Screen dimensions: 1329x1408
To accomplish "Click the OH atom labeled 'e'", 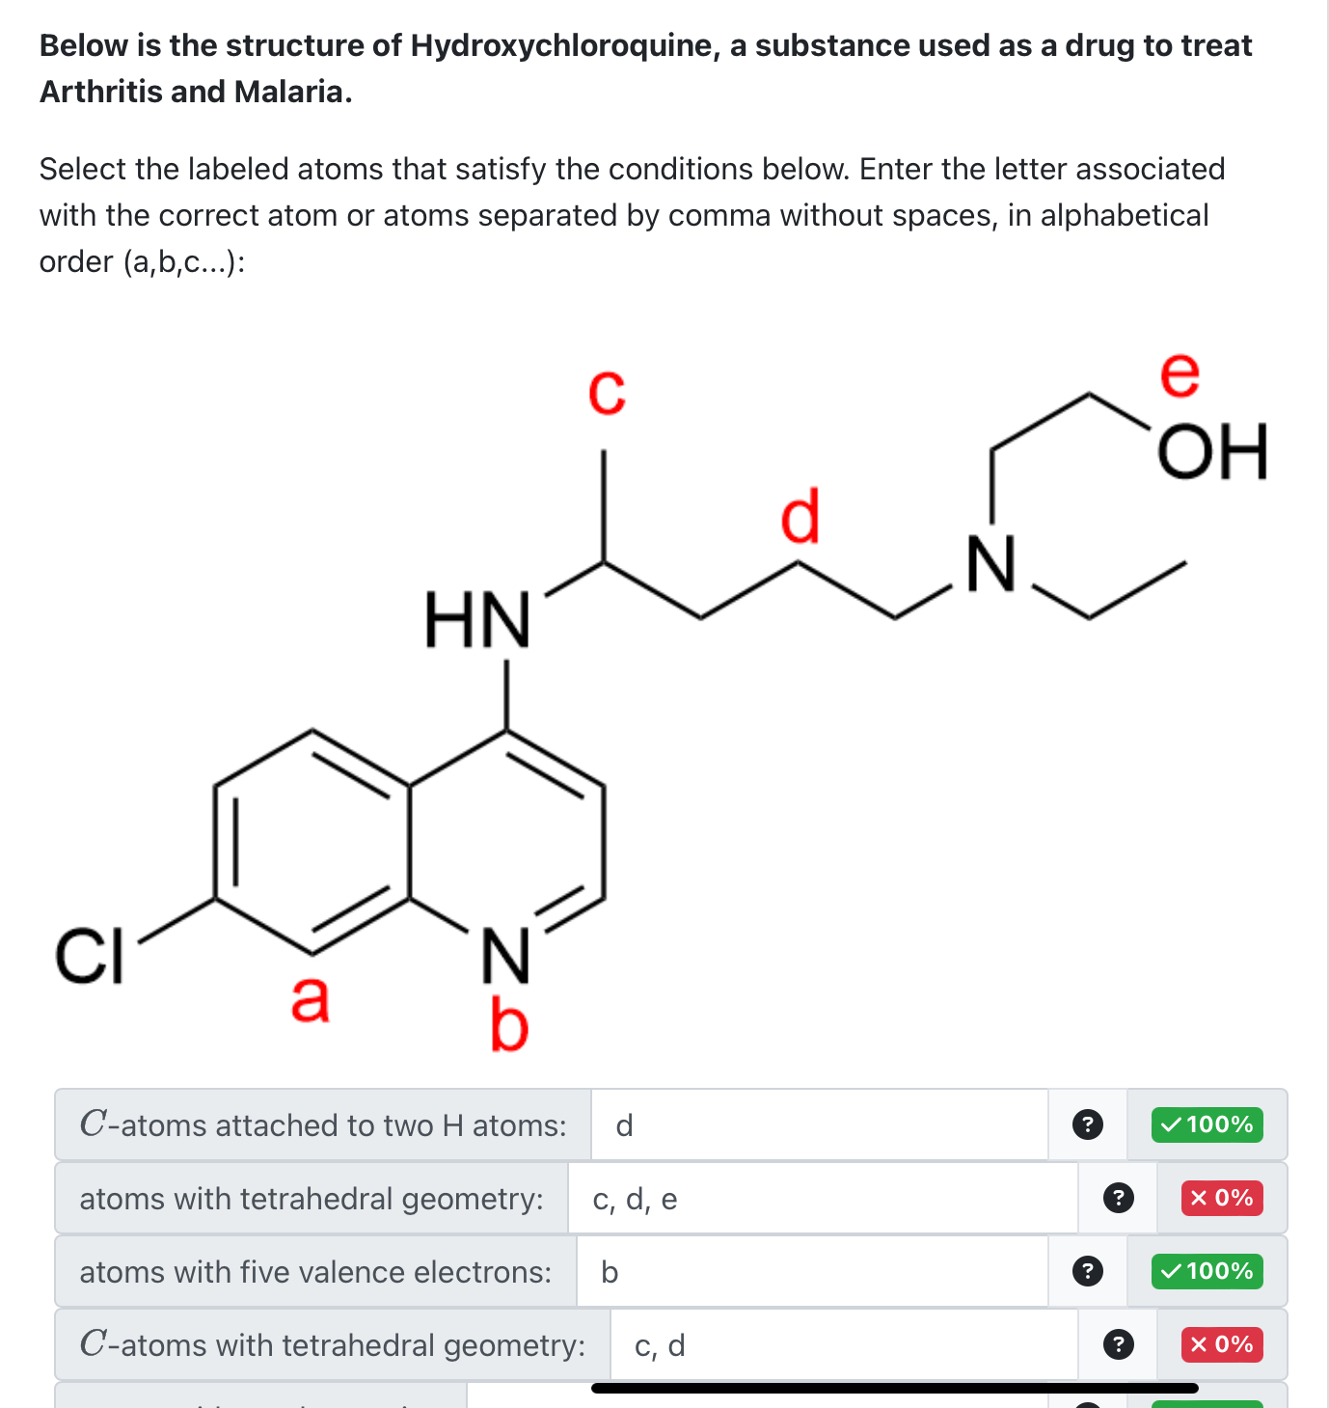I will 1177,376.
